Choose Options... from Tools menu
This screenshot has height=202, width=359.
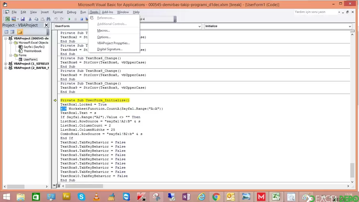click(x=114, y=37)
